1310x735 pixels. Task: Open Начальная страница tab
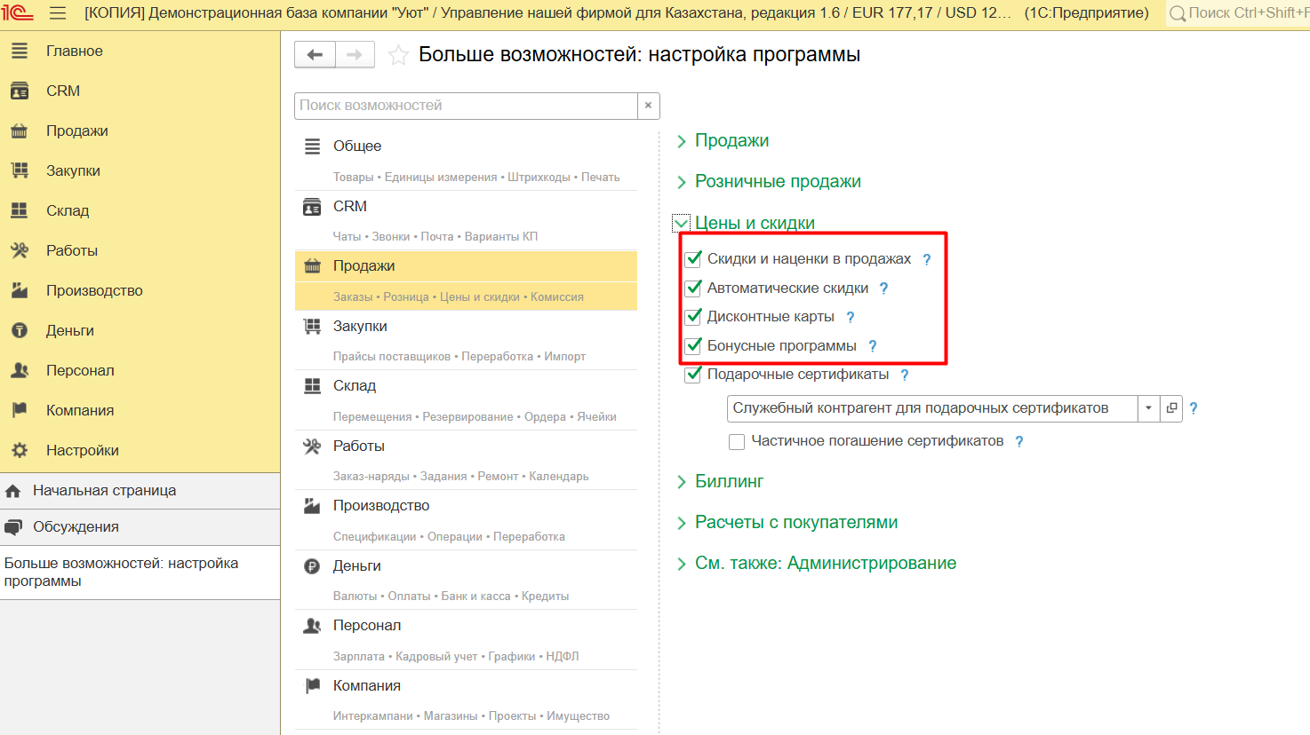coord(104,491)
